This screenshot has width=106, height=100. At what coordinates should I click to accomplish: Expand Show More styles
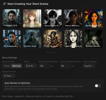[x=52, y=52]
